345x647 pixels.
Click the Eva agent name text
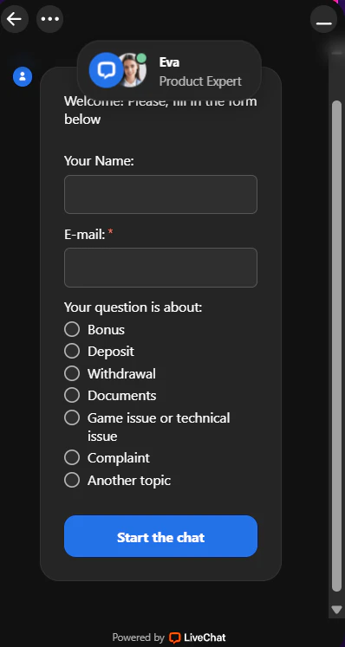click(x=169, y=62)
